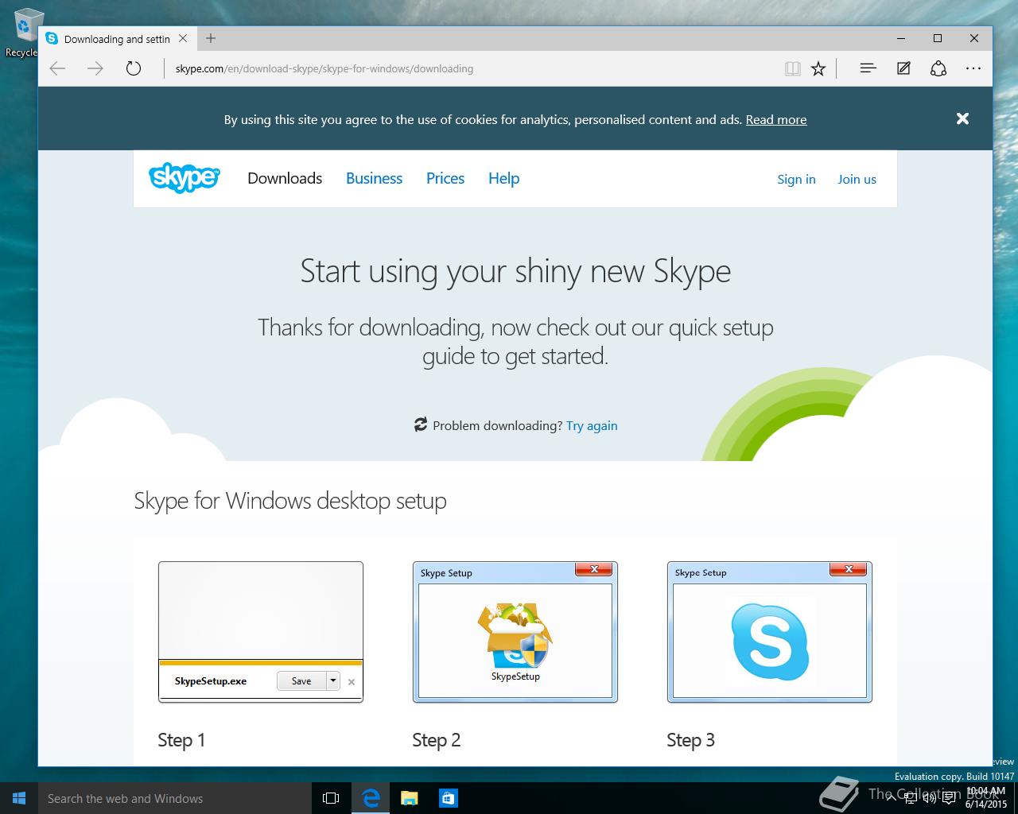Open the Downloads menu item
Screen dimensions: 1018x814
click(x=285, y=178)
